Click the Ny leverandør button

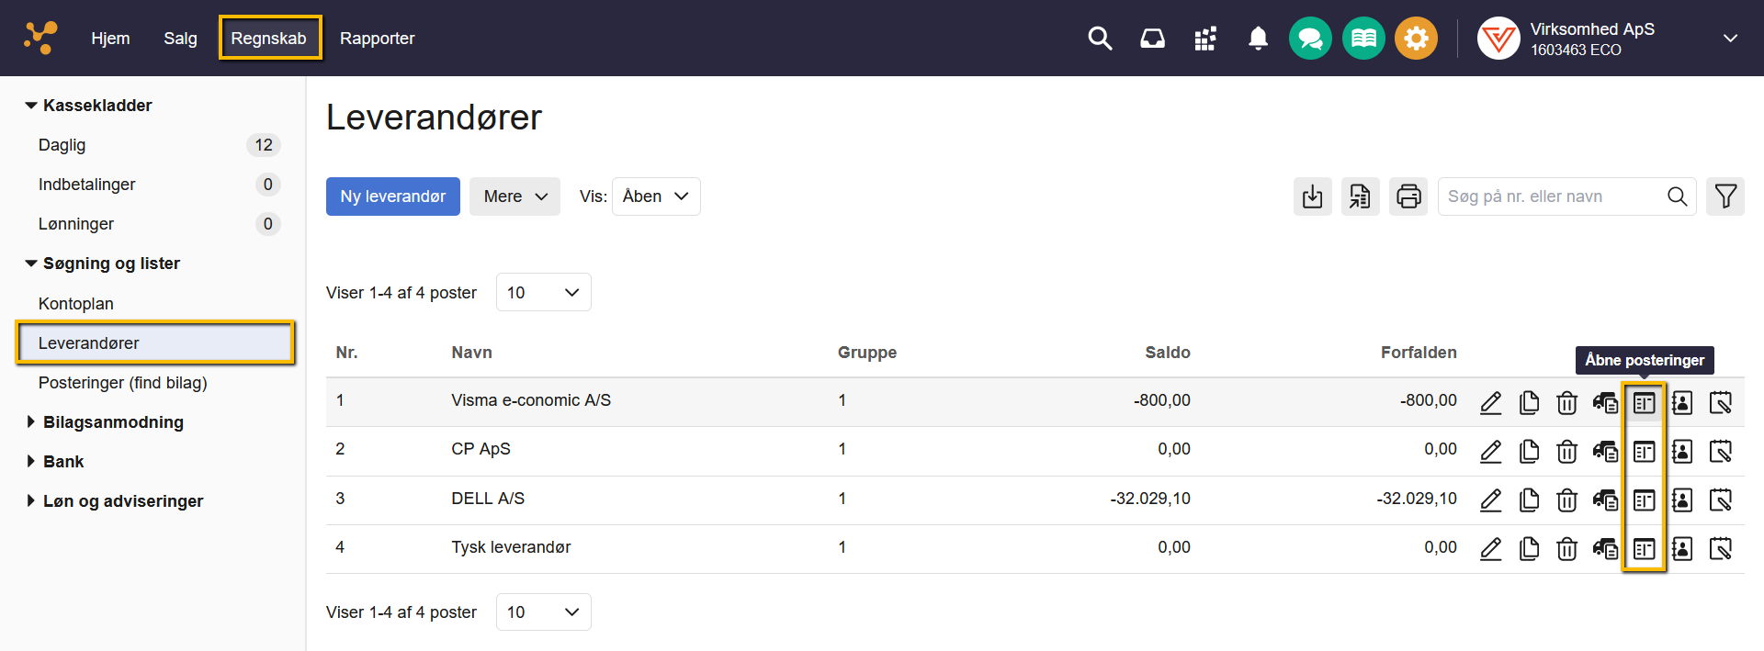pos(392,196)
